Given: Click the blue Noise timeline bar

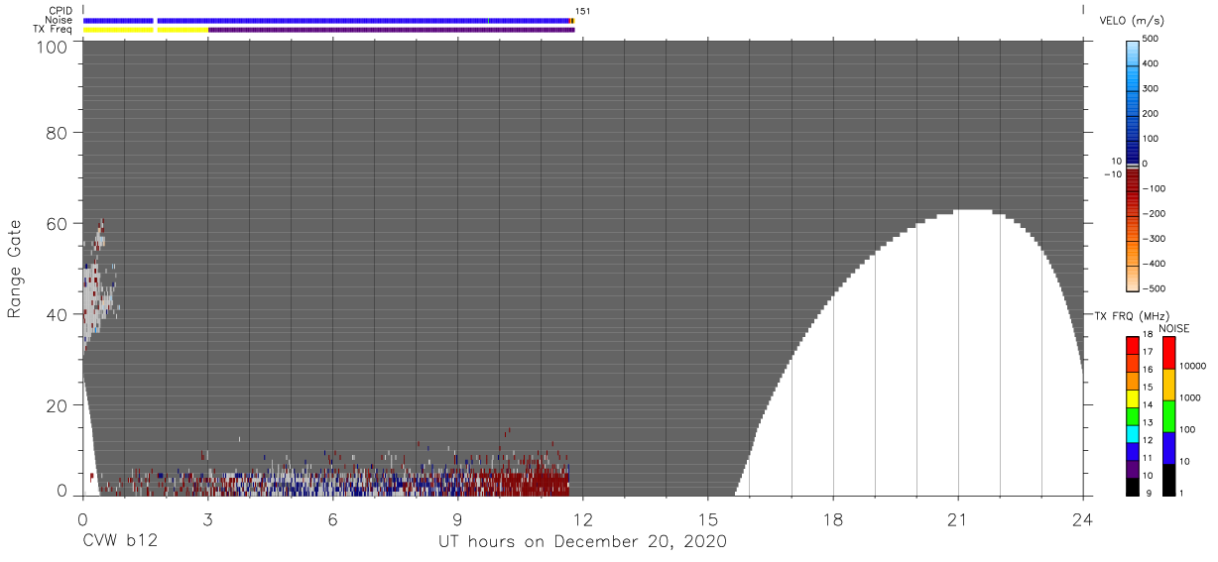Looking at the screenshot, I should (x=327, y=20).
